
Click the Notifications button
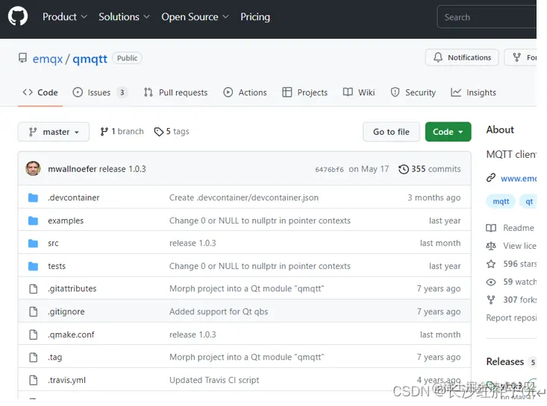[462, 57]
